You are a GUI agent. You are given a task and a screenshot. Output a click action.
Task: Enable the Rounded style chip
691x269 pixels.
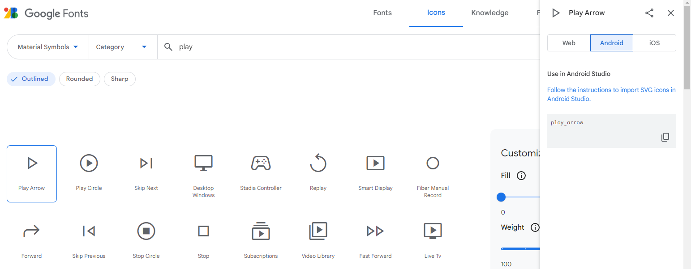tap(79, 79)
